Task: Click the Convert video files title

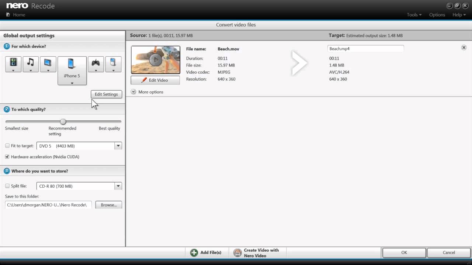Action: [236, 25]
